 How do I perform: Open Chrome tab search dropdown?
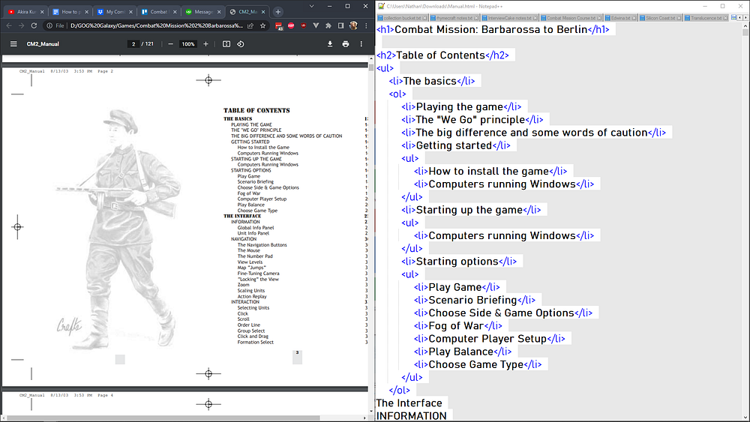[x=311, y=6]
